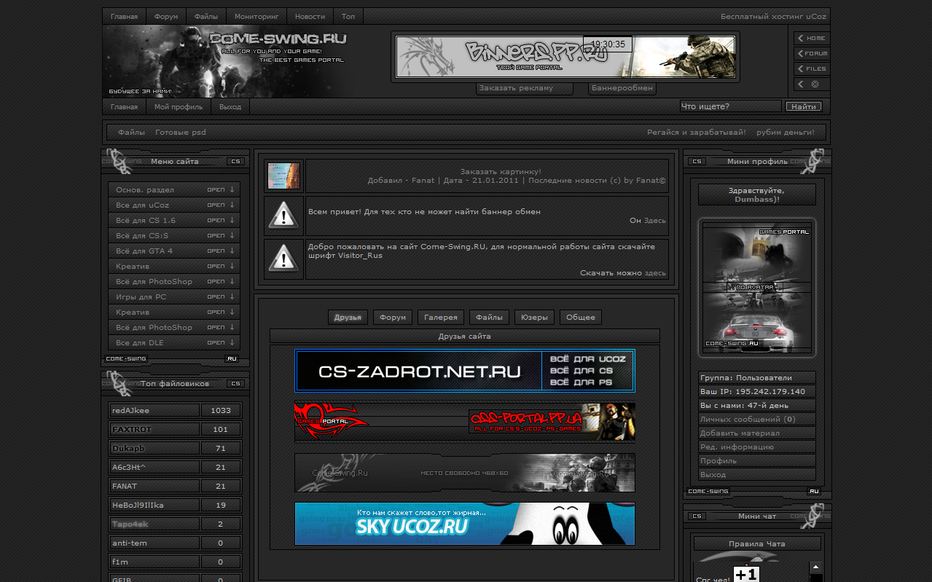932x582 pixels.
Task: Click the HOME arrow shortcut button
Action: click(811, 38)
